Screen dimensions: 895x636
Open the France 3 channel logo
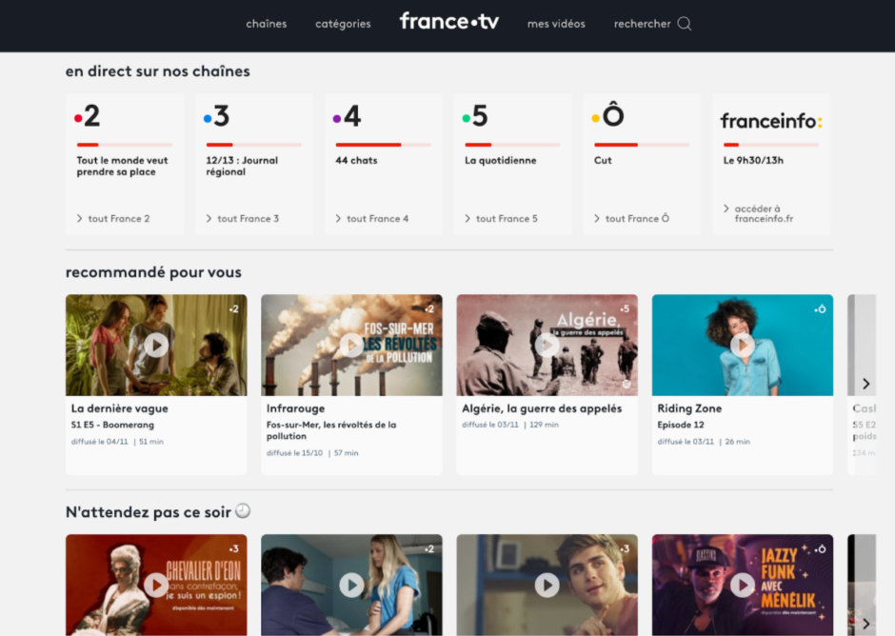click(x=216, y=116)
